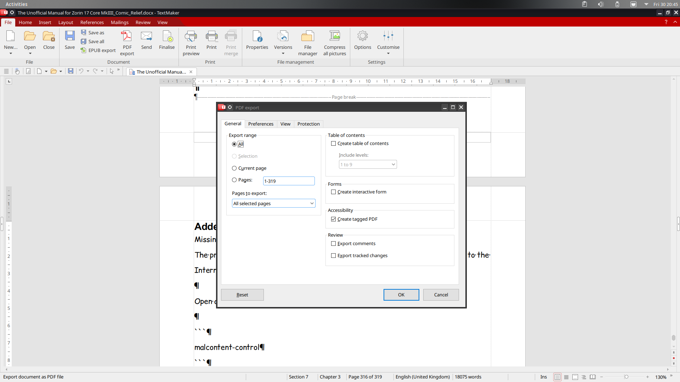Expand undo history dropdown arrow
680x382 pixels.
(x=88, y=71)
